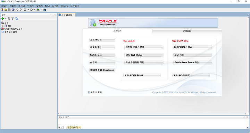Select the 메시지 tab in log panel
This screenshot has width=250, height=133.
(61, 127)
